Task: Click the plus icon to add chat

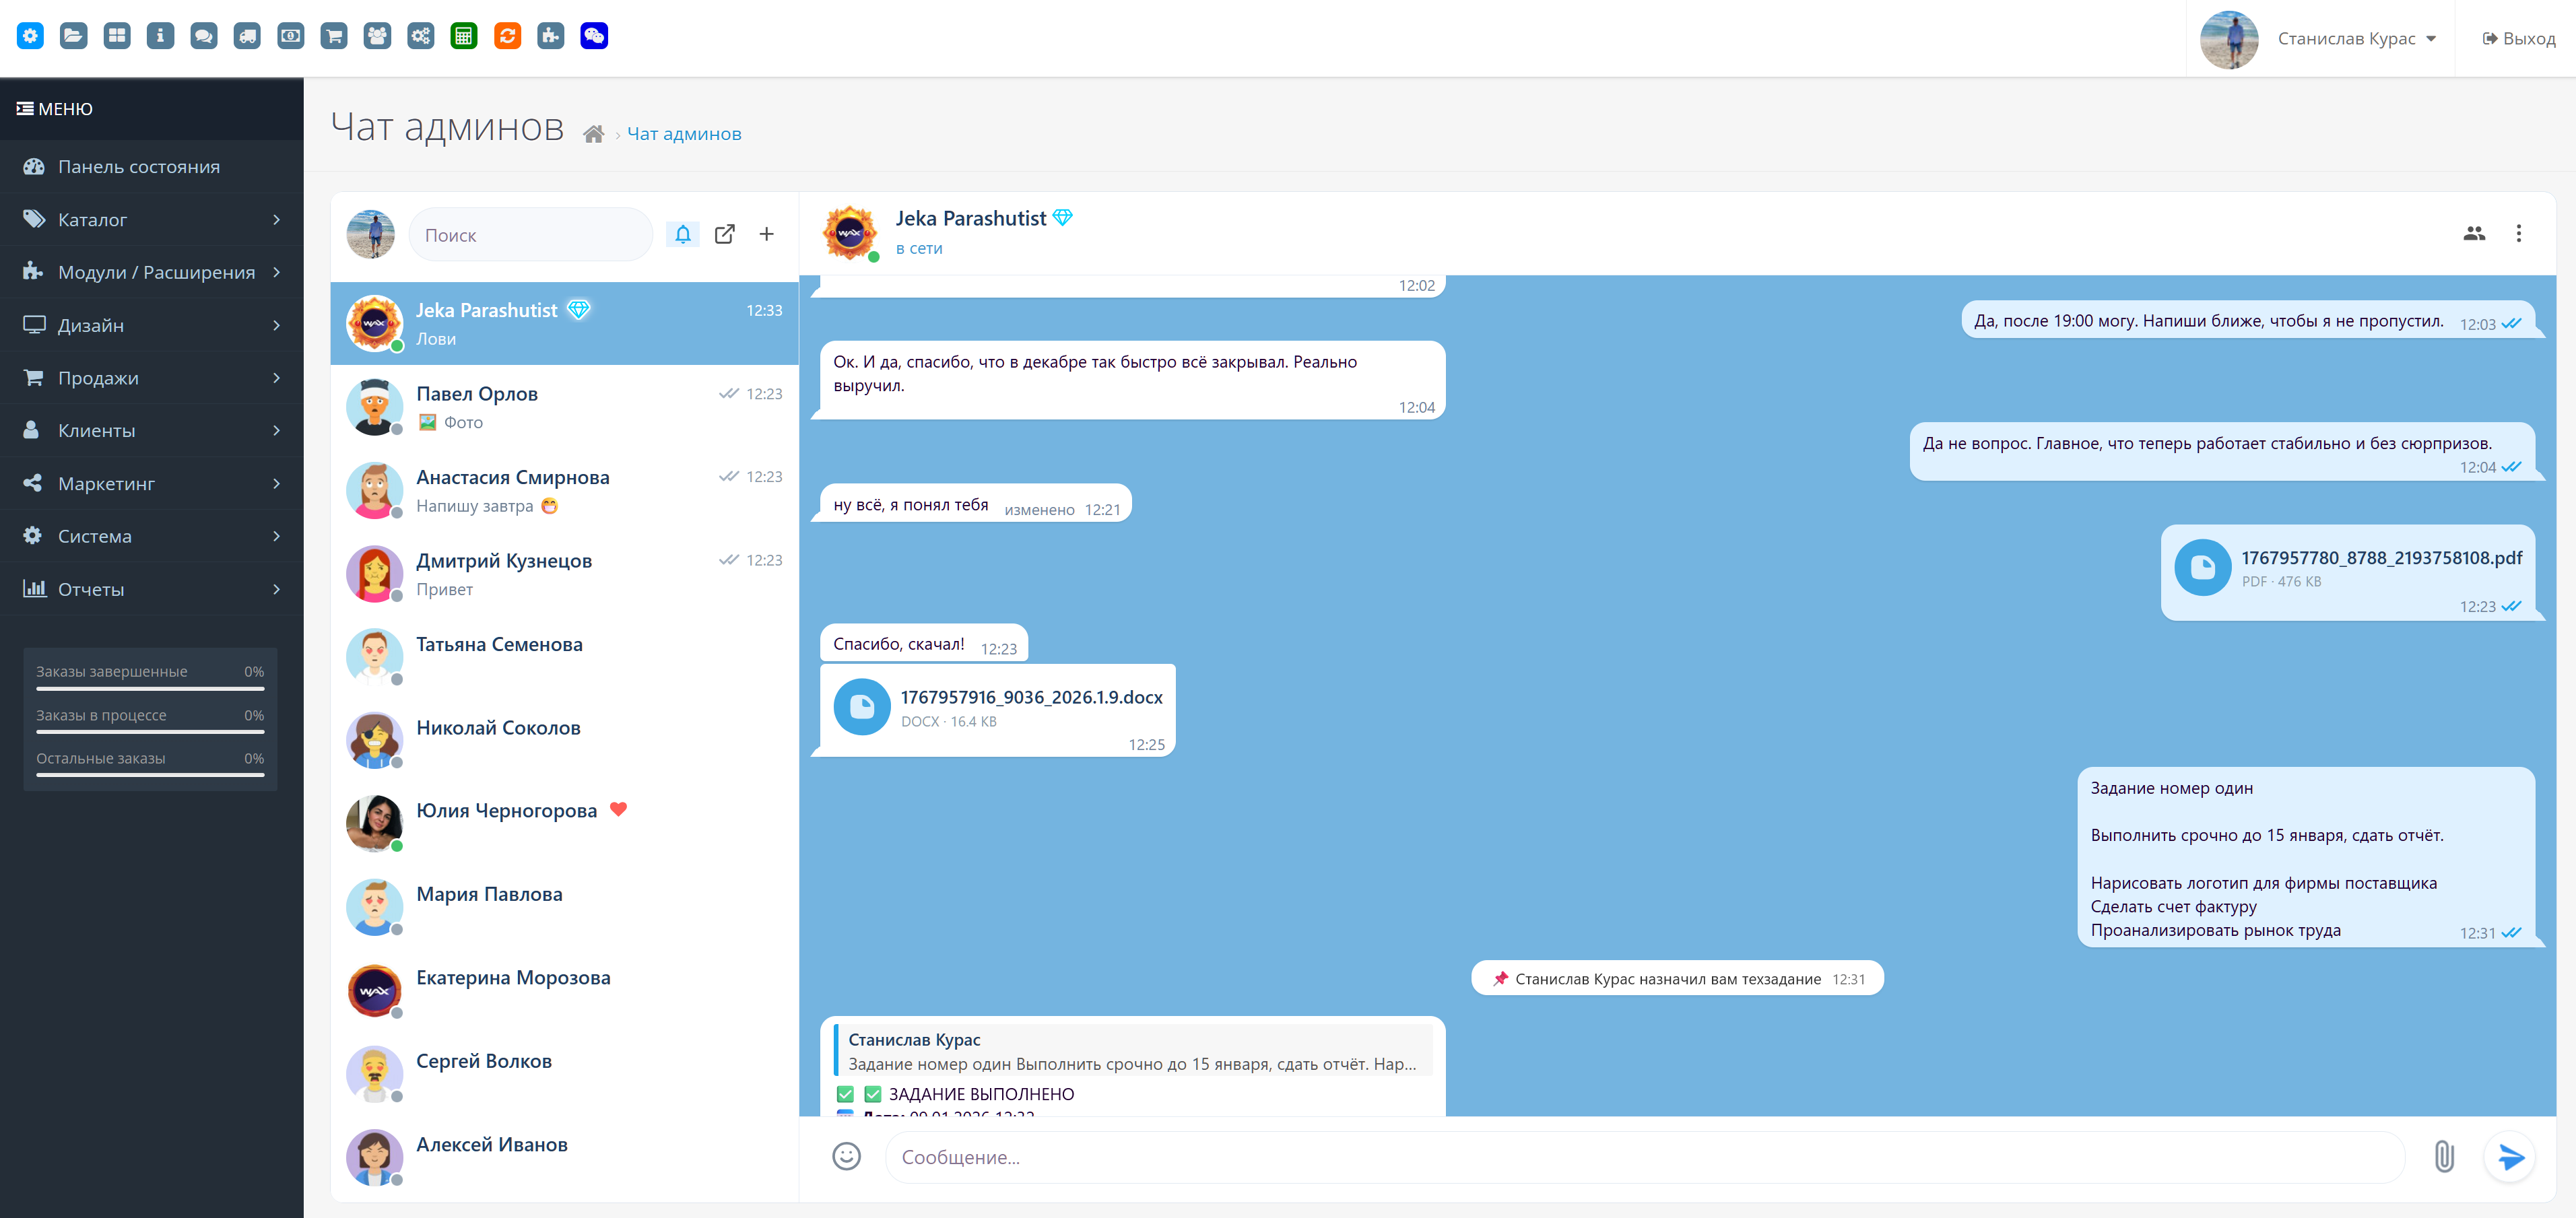Action: pos(766,234)
